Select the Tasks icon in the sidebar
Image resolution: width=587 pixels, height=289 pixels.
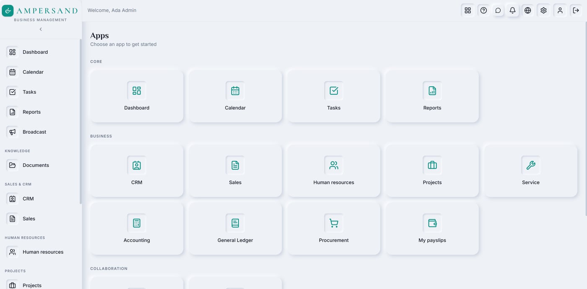point(13,92)
